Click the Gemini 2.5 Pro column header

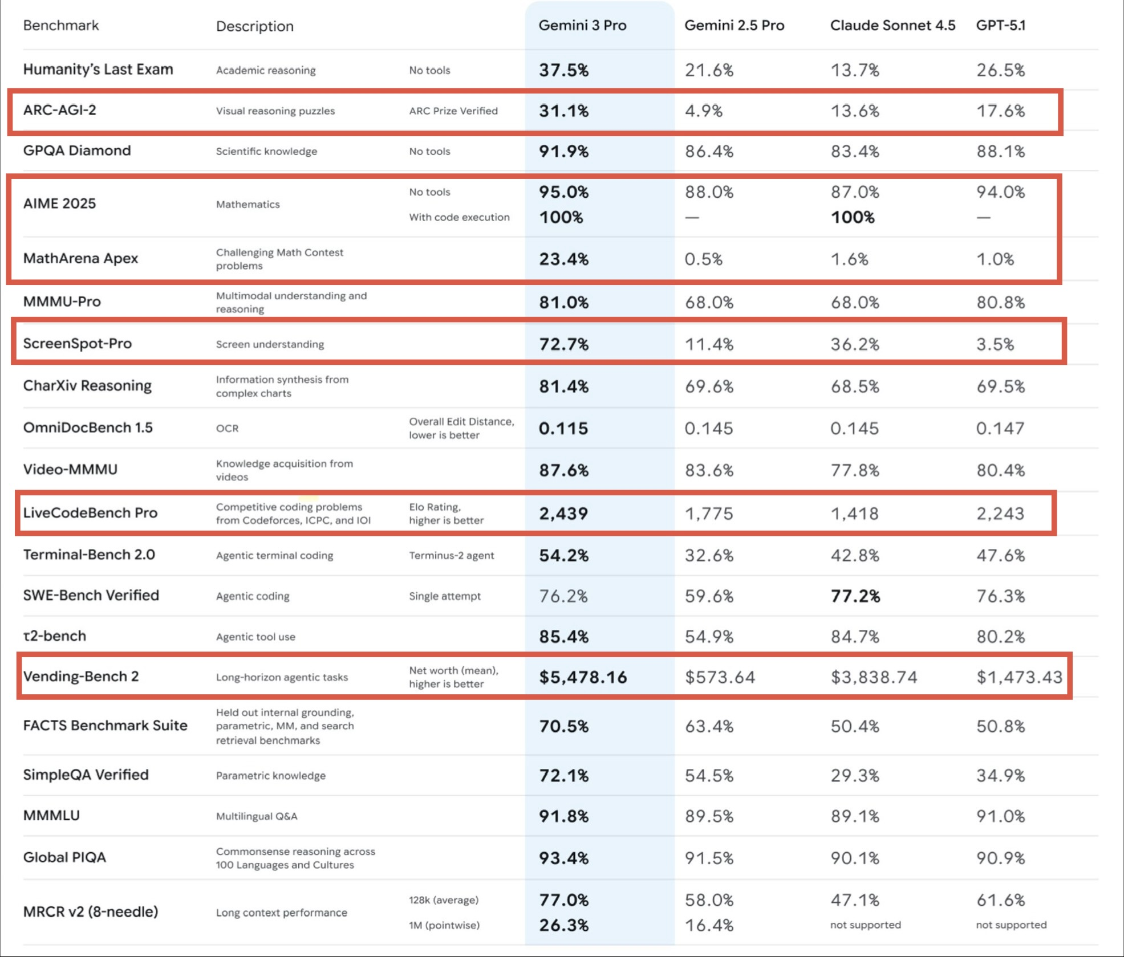coord(734,26)
